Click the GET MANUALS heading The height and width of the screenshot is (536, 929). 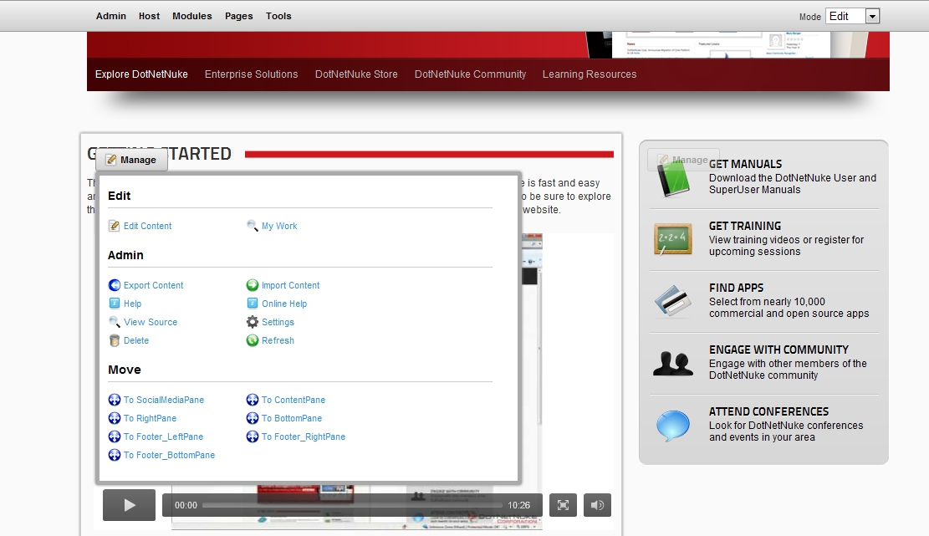(x=745, y=164)
